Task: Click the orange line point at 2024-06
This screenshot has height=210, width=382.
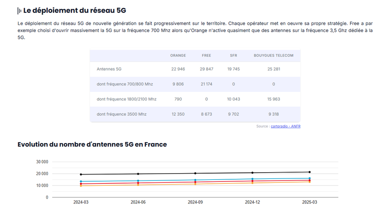Action: 138,185
